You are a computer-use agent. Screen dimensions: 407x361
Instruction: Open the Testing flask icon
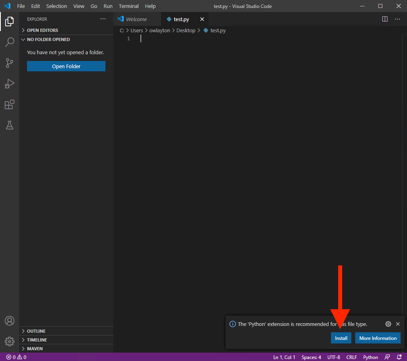pos(9,125)
